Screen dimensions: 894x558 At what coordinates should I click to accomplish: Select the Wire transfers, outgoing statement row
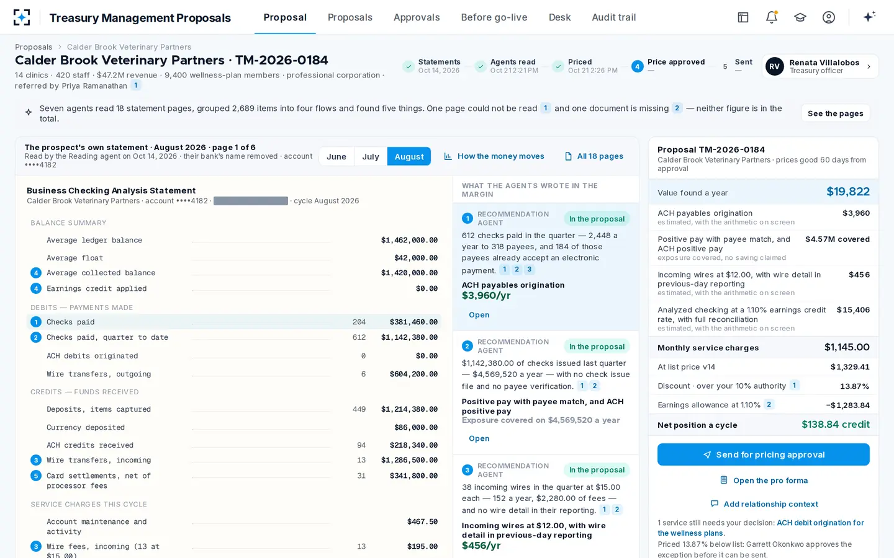coord(233,374)
